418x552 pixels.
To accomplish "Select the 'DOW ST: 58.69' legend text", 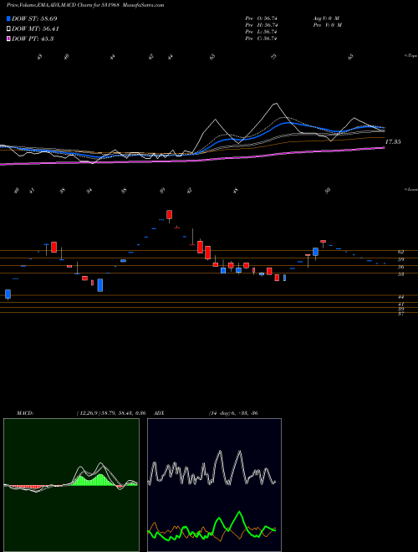I will pyautogui.click(x=34, y=18).
